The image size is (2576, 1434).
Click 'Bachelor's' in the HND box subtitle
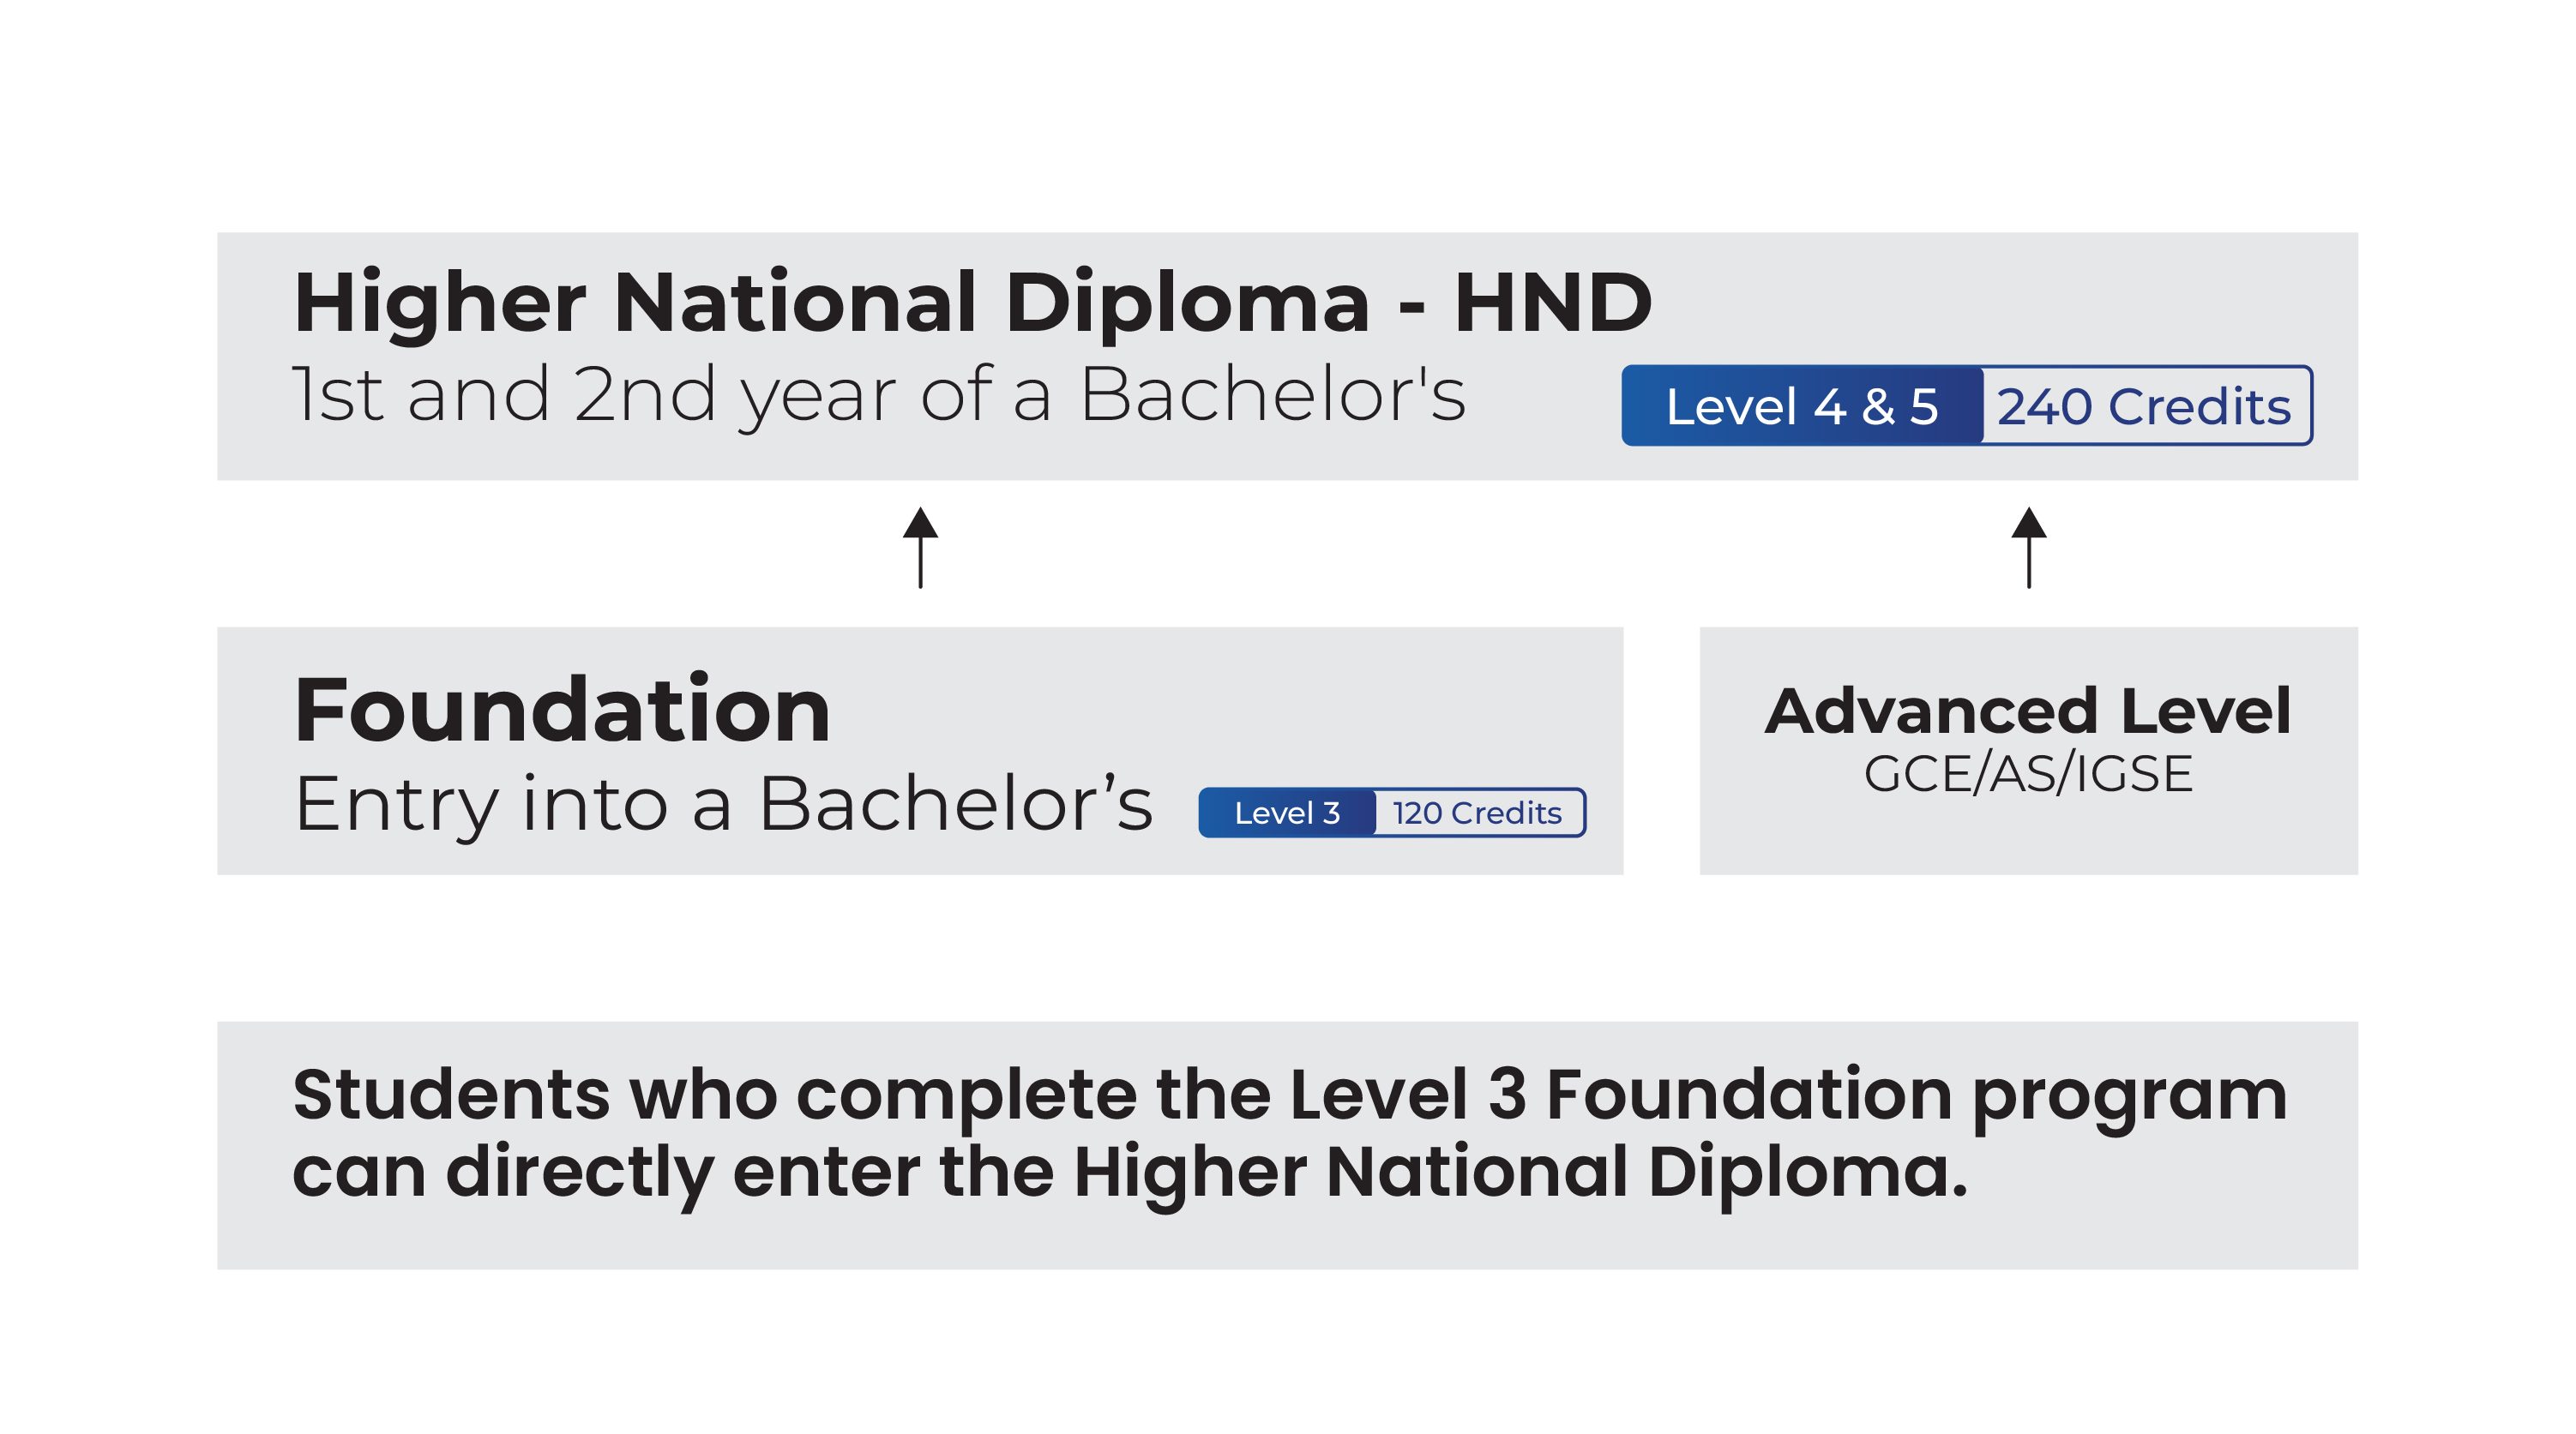(1272, 396)
